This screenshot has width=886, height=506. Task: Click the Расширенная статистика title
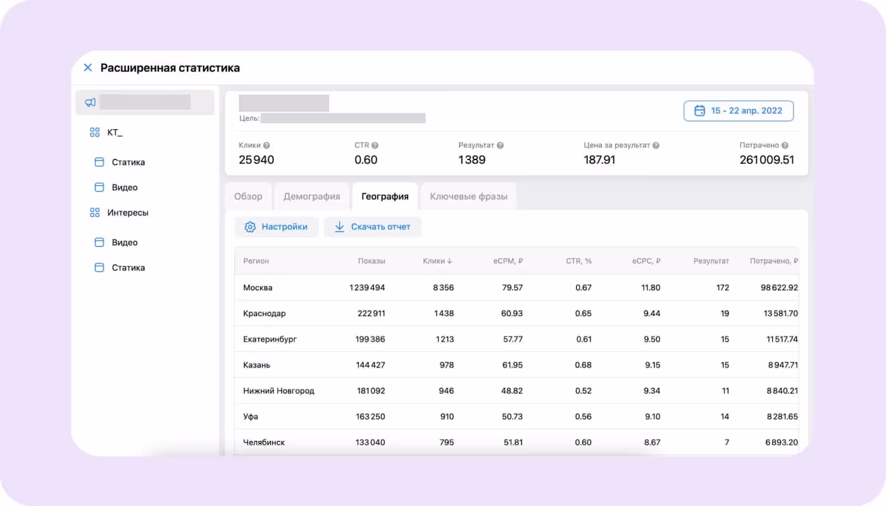tap(170, 68)
